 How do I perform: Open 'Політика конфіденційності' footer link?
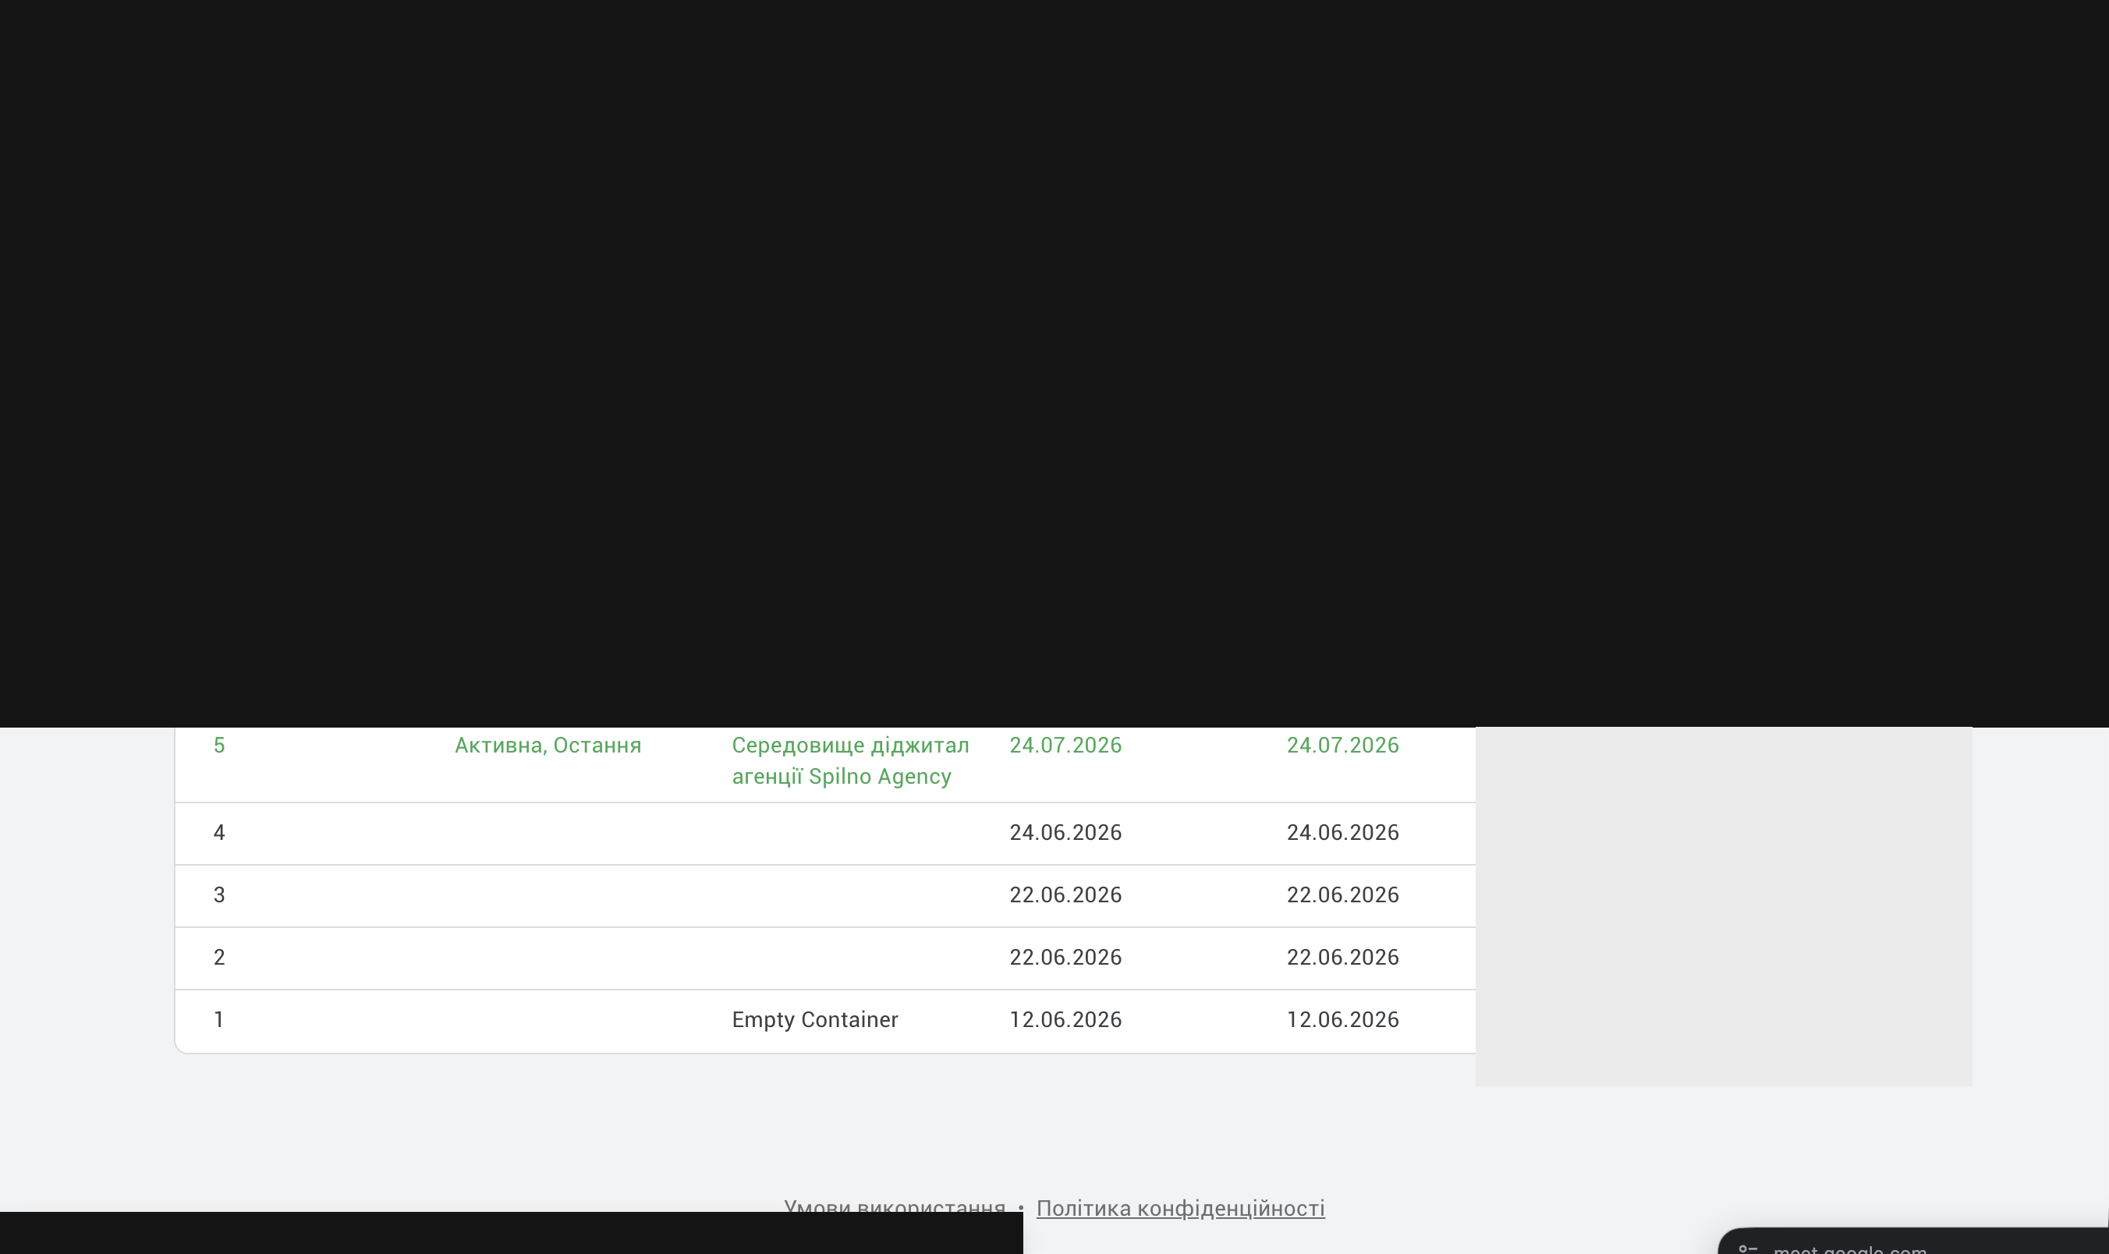1180,1208
